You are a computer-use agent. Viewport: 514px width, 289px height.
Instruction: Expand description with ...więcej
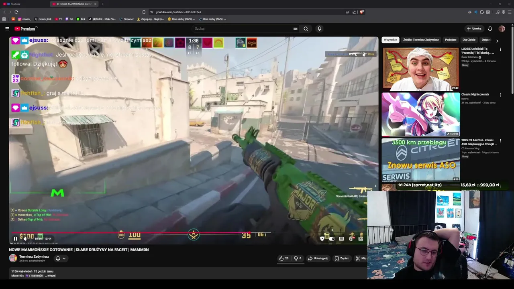coord(50,276)
